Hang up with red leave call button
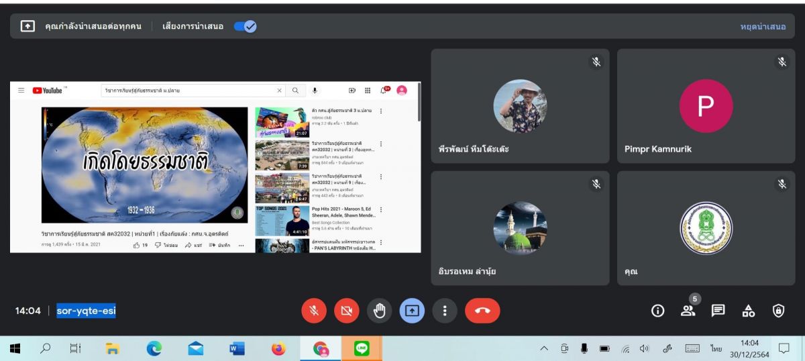The image size is (805, 361). point(482,311)
